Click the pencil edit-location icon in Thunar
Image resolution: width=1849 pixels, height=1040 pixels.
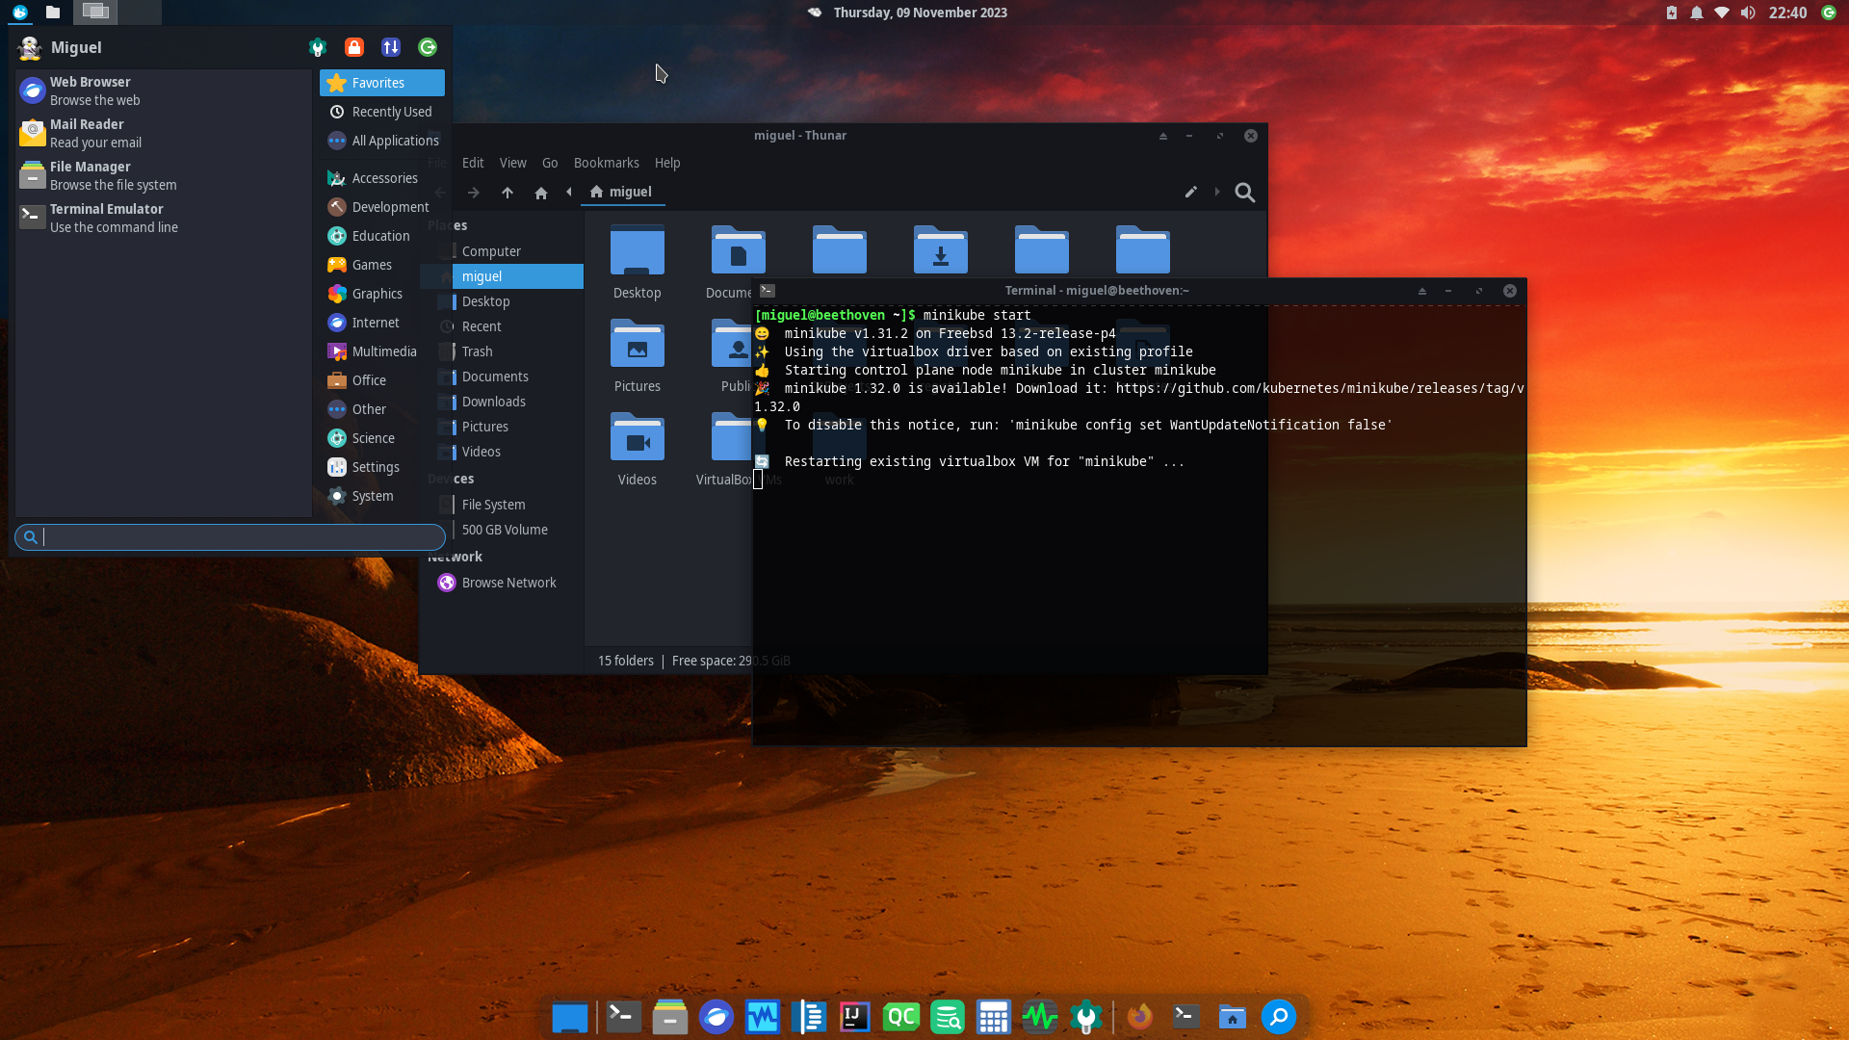(1191, 192)
